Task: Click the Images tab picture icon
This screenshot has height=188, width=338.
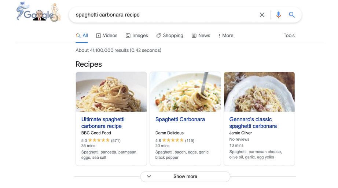Action: (128, 36)
